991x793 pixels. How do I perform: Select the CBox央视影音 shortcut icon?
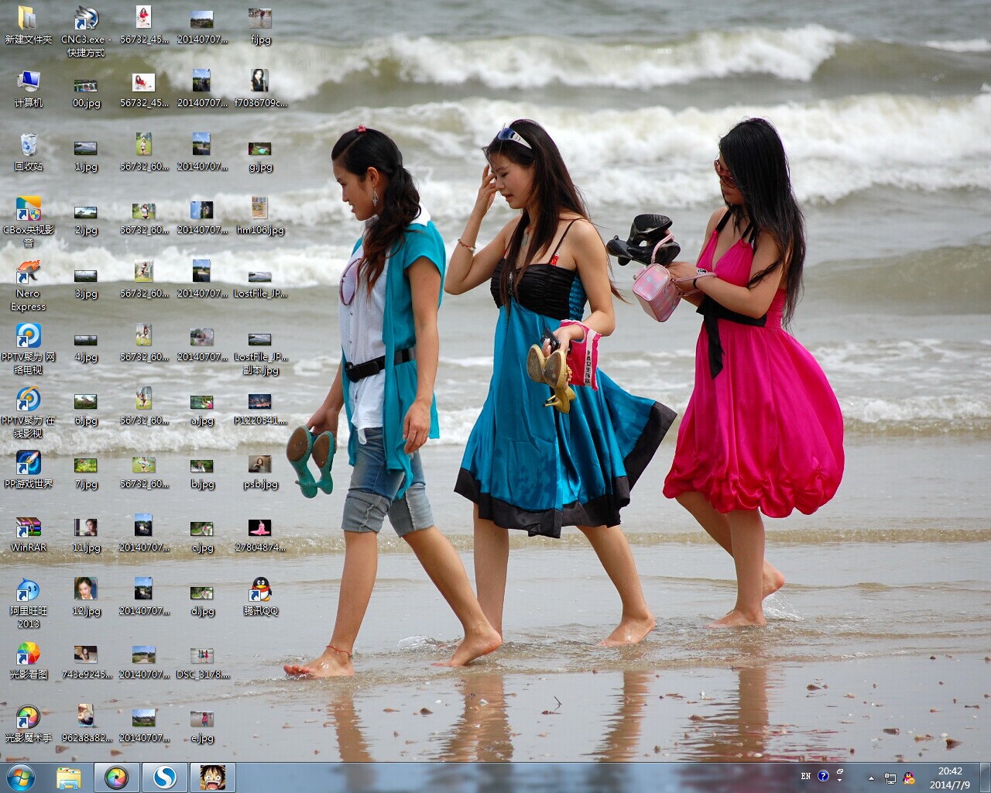point(29,209)
